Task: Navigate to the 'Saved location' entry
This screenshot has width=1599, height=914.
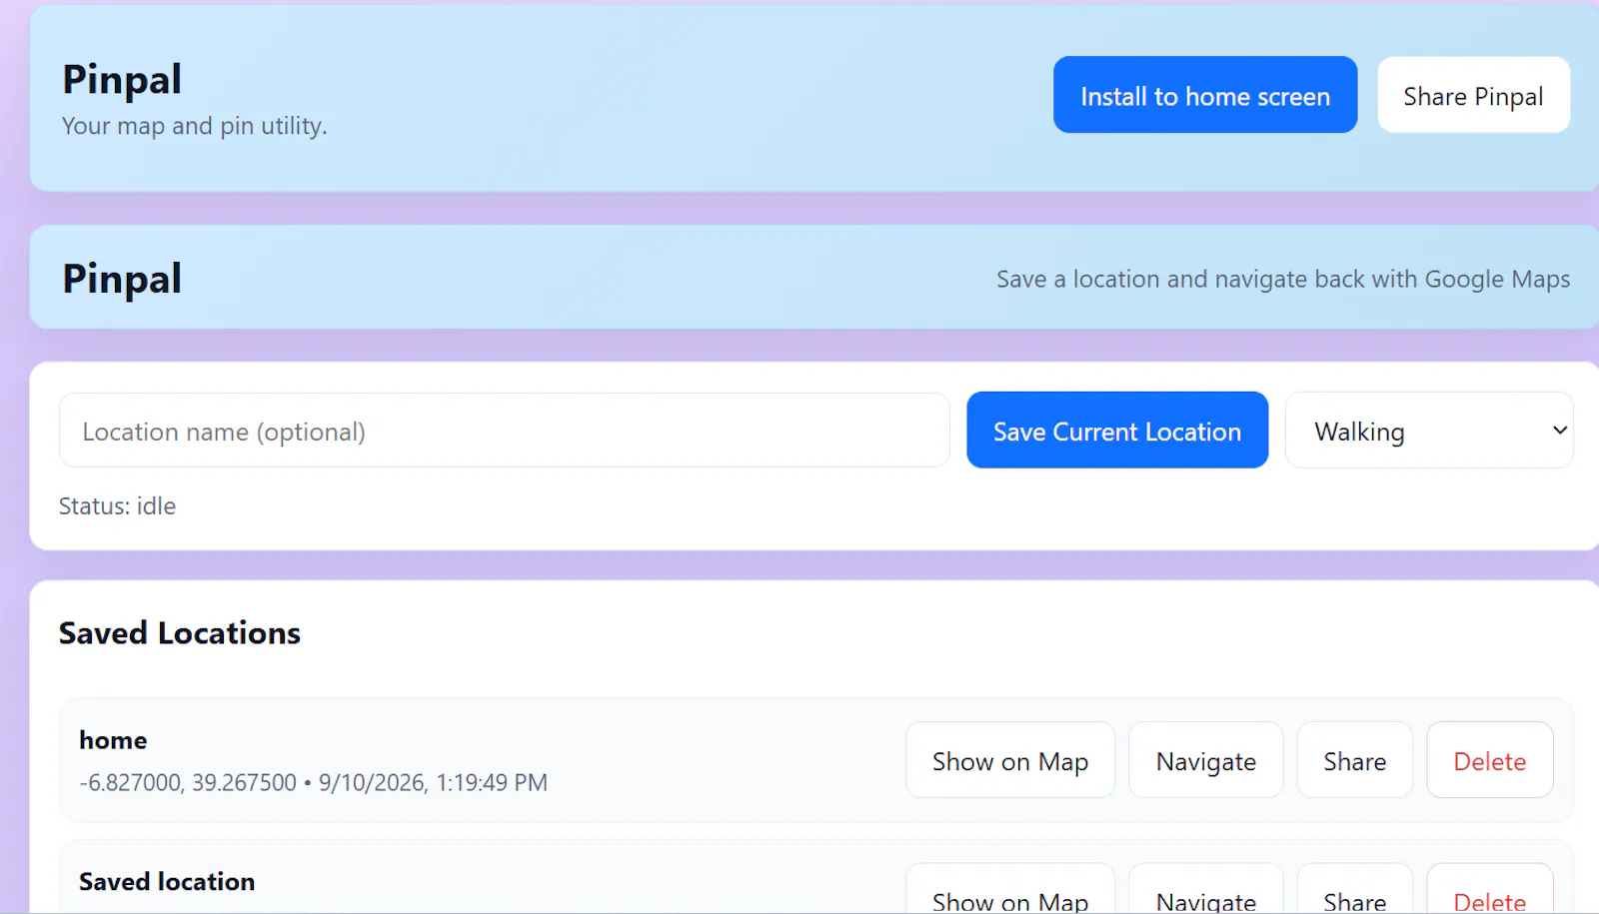Action: (x=1206, y=890)
